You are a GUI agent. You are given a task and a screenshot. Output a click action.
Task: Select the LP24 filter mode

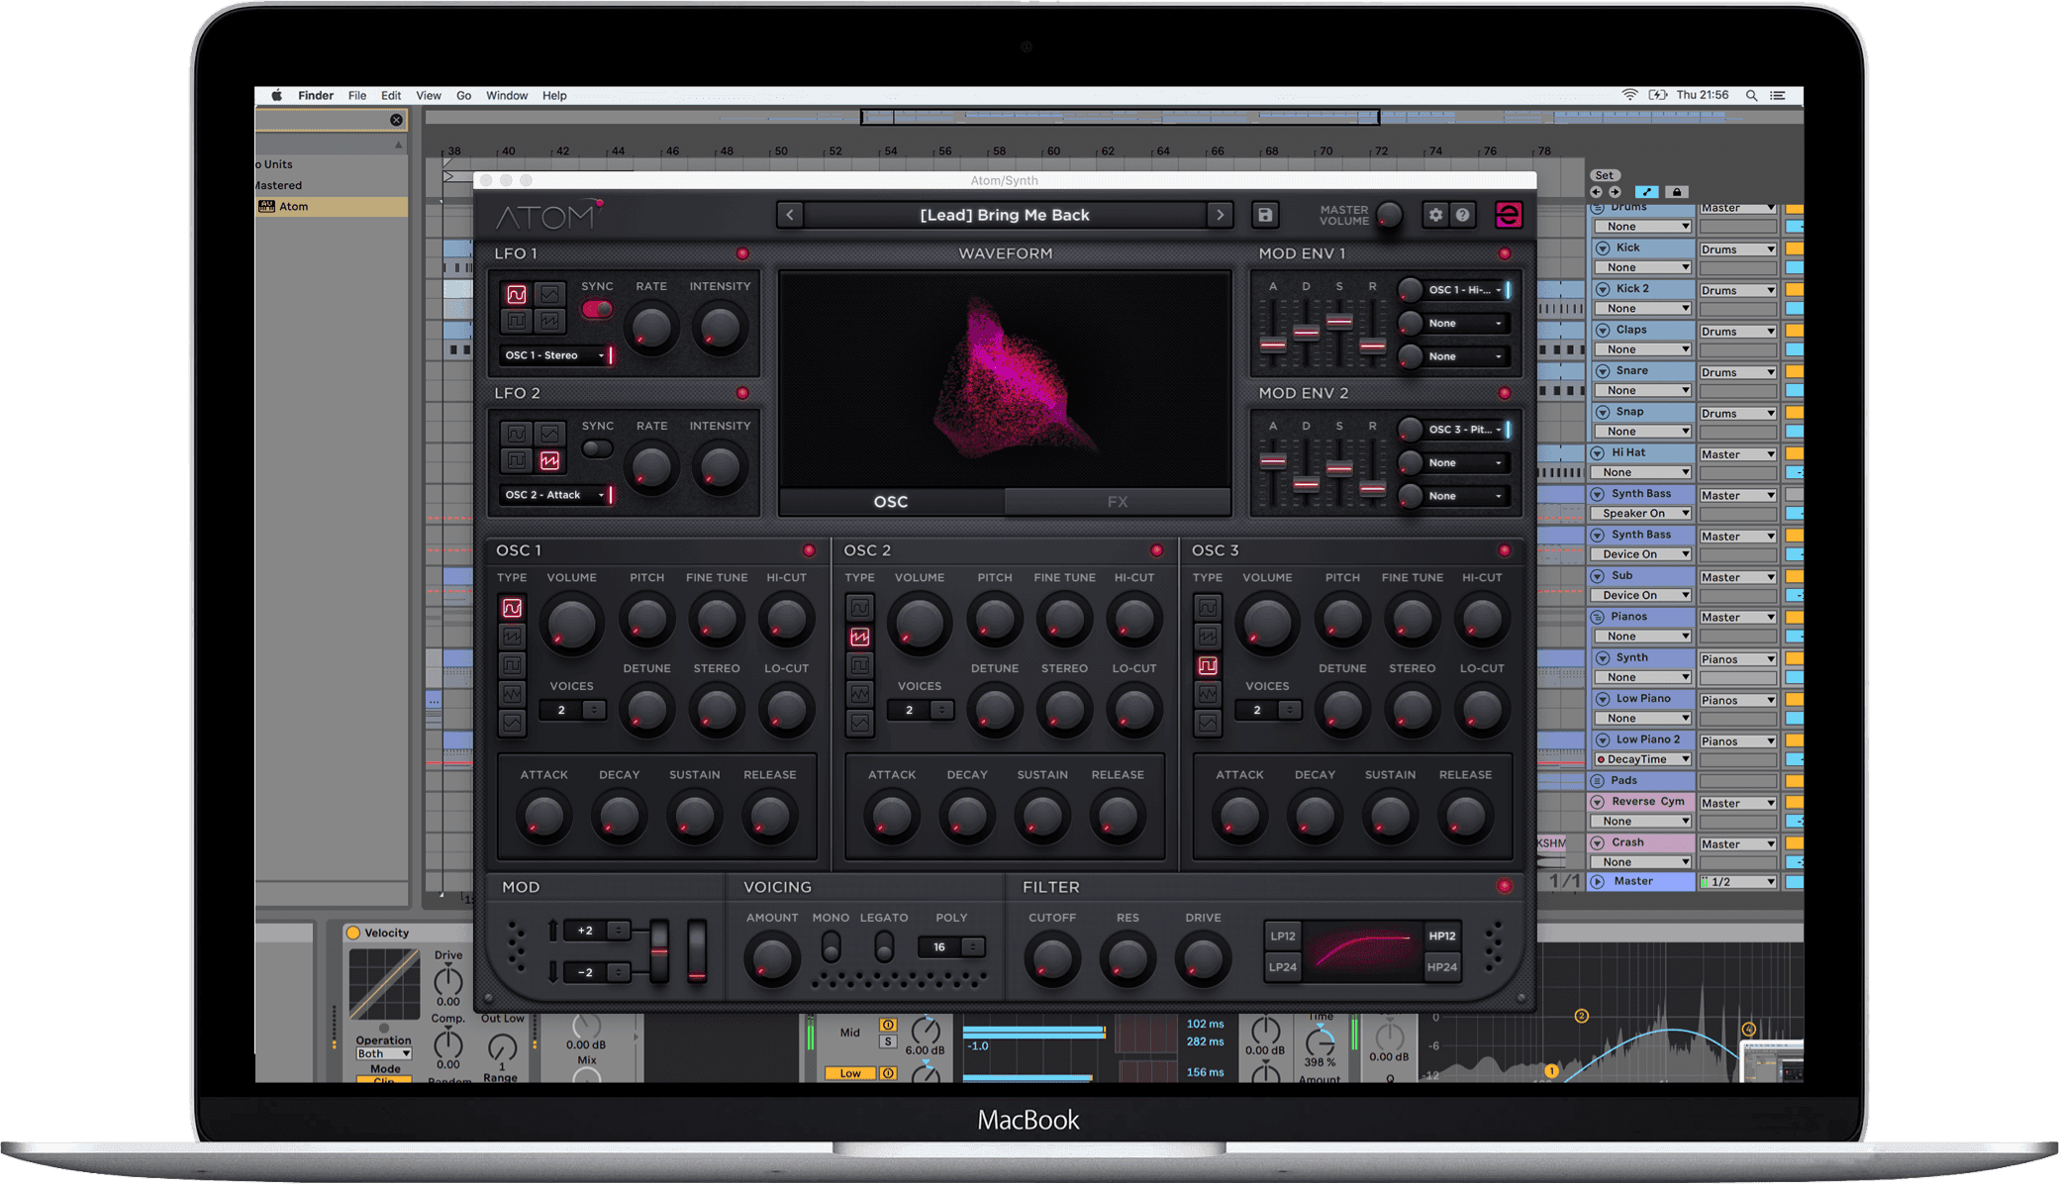[x=1281, y=966]
